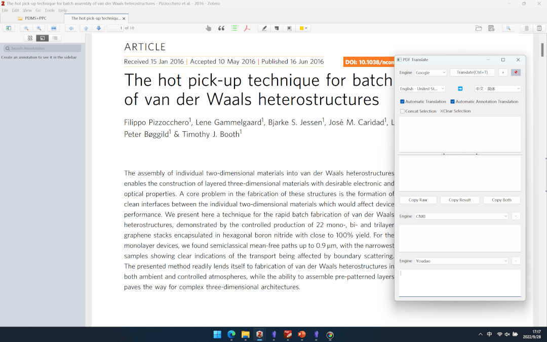Click Copy Result button
The image size is (547, 342).
pyautogui.click(x=459, y=200)
